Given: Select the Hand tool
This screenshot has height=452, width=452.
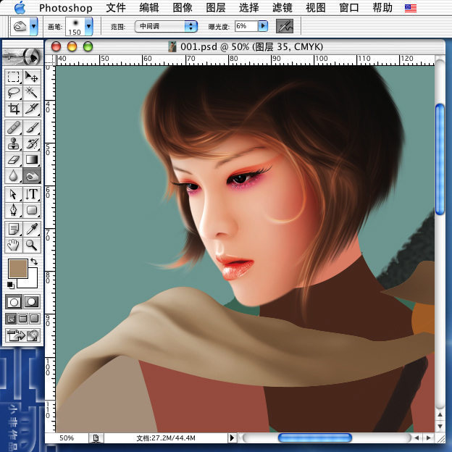Looking at the screenshot, I should click(x=14, y=246).
